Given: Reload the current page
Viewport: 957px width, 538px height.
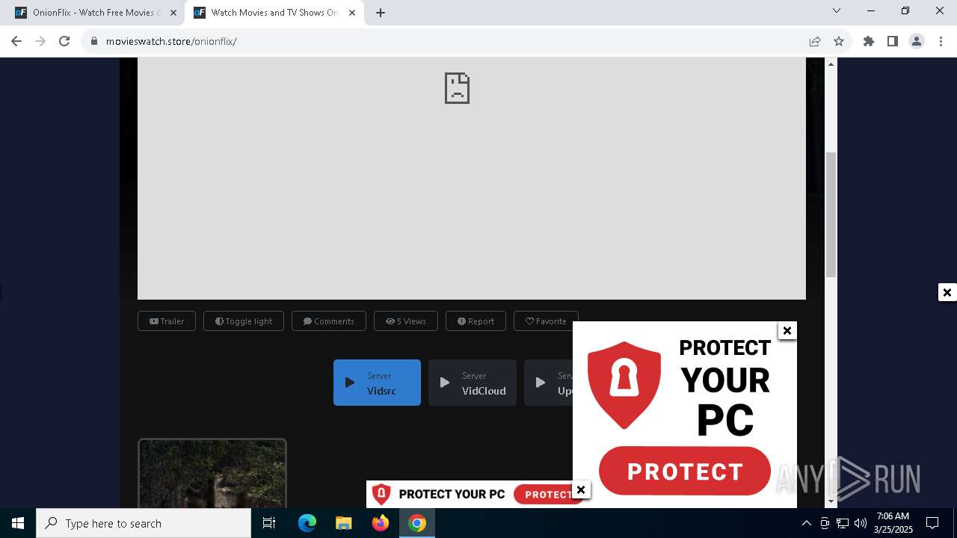Looking at the screenshot, I should (x=64, y=41).
